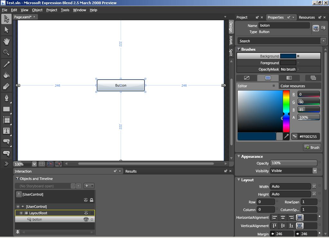Screen dimensions: 329x238
Task: Toggle the artboard Show Grid button
Action: pyautogui.click(x=42, y=164)
